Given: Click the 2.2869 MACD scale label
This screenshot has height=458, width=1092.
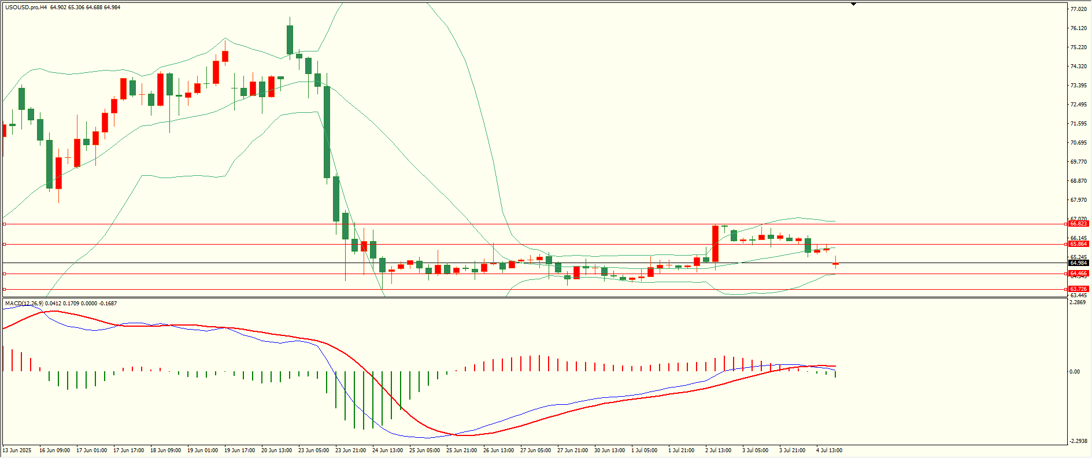Looking at the screenshot, I should [x=1078, y=302].
